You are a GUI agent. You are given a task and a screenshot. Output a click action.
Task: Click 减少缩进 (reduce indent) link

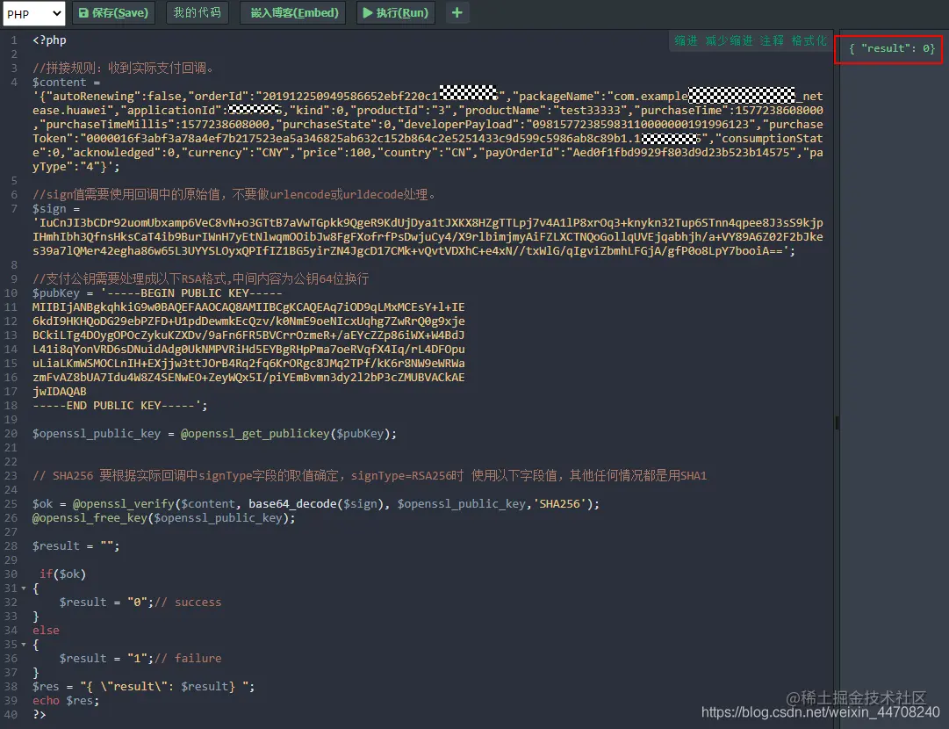730,40
